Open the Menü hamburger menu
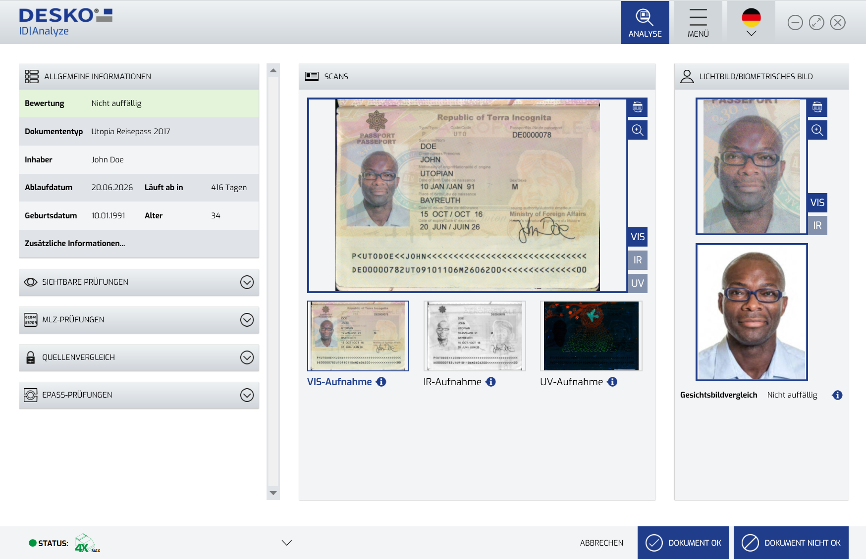Screen dimensions: 866x559 point(698,23)
